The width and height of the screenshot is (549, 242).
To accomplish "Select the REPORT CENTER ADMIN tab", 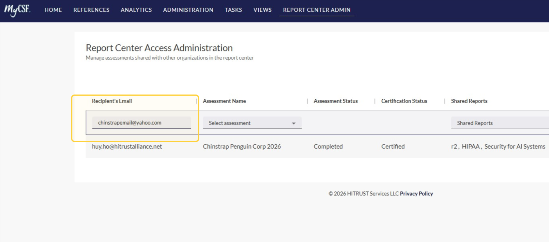I will pos(317,10).
